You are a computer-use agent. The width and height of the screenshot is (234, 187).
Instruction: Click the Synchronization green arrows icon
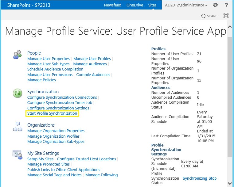[18, 93]
